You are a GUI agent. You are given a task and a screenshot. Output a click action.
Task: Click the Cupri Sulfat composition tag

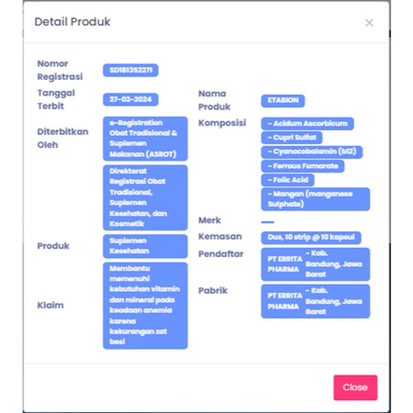292,137
